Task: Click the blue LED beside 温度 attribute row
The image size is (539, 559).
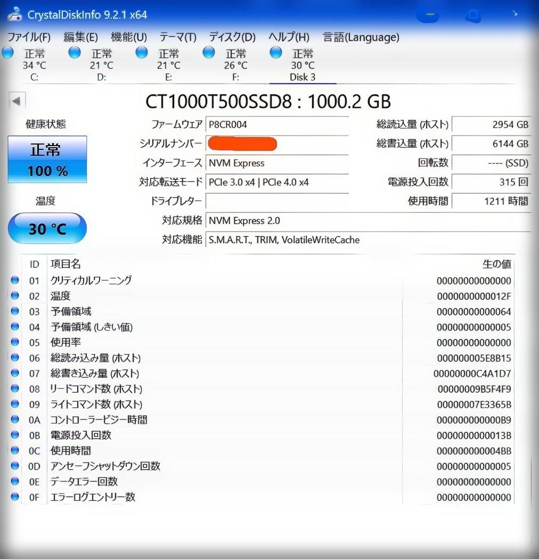Action: coord(14,296)
